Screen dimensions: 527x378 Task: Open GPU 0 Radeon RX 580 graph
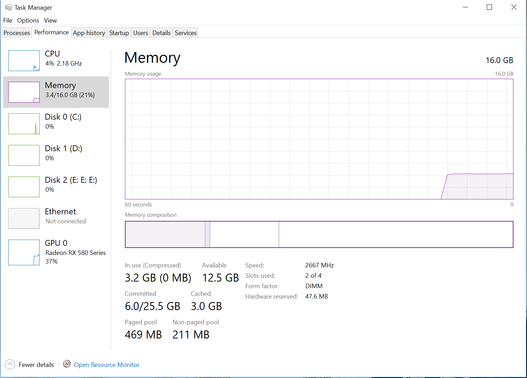(24, 252)
